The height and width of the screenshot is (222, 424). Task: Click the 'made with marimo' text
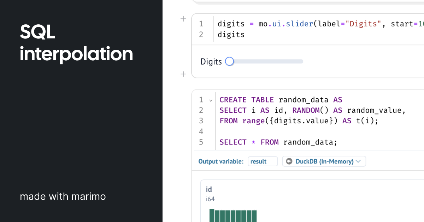coord(63,196)
